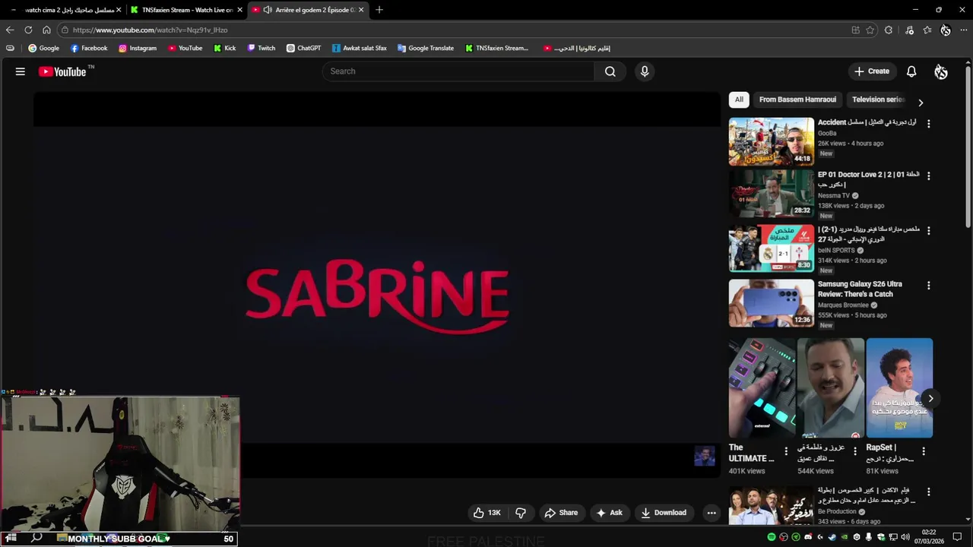Open more actions ellipsis below the video
This screenshot has width=973, height=547.
tap(712, 513)
